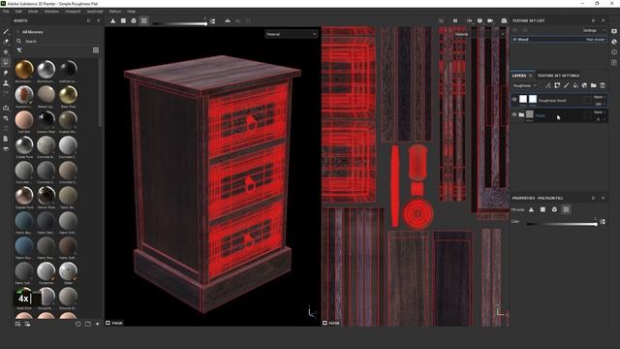Open the Window menu
The image size is (620, 349).
coord(51,12)
